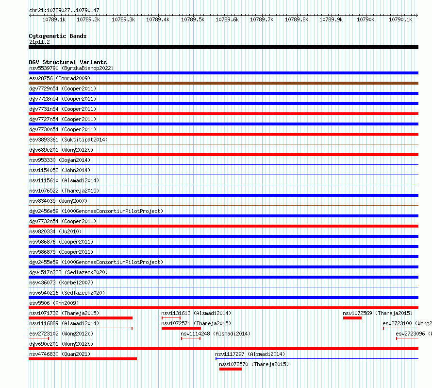Open the esv28756 (Conrad2009) variant label
The image size is (432, 388).
pyautogui.click(x=60, y=78)
